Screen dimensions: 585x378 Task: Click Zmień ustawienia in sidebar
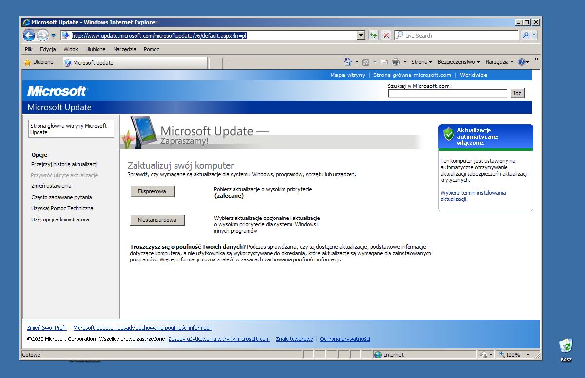pos(51,186)
